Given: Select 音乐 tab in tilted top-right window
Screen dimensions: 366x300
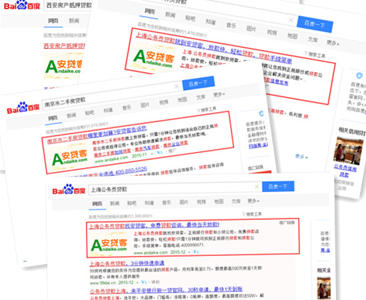Looking at the screenshot, I should tap(232, 25).
